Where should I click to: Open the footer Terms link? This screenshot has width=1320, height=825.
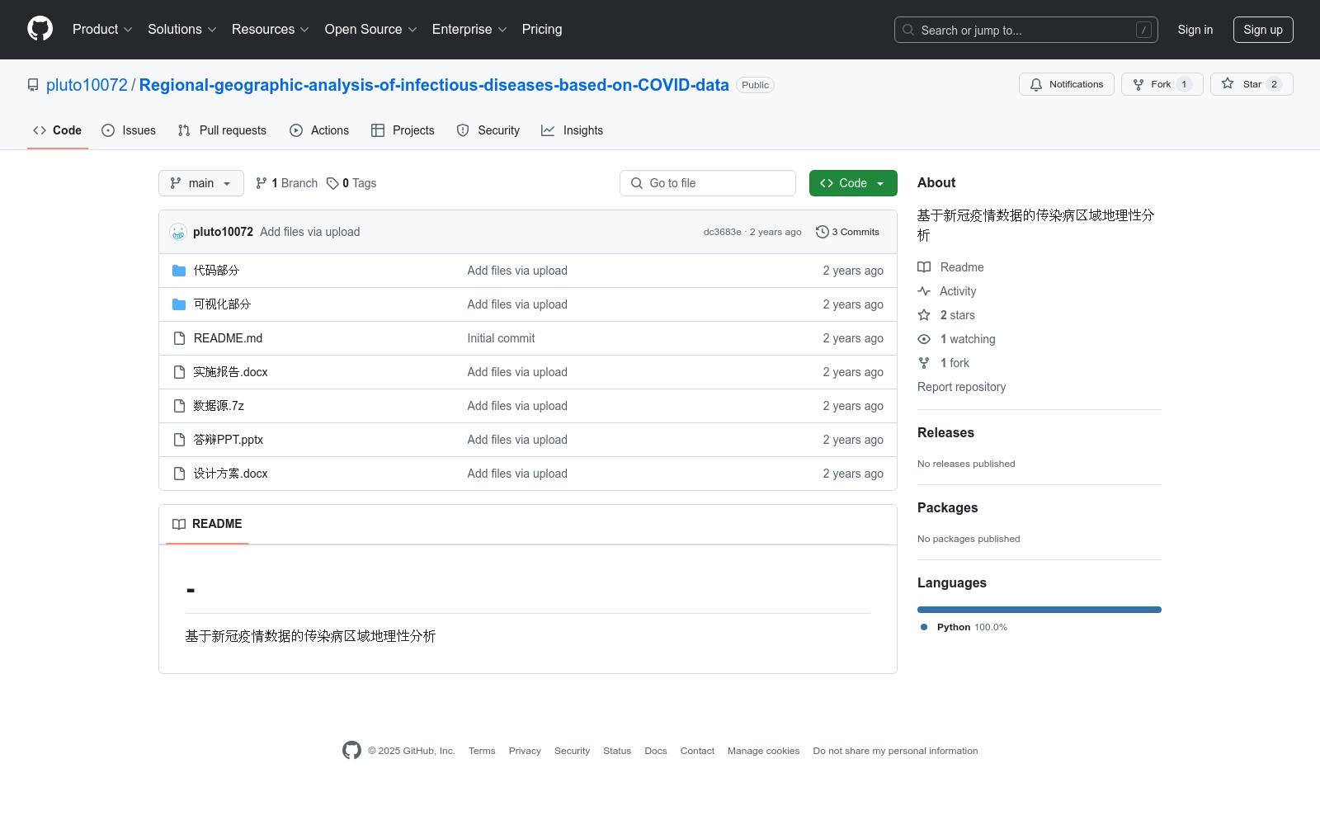[482, 751]
